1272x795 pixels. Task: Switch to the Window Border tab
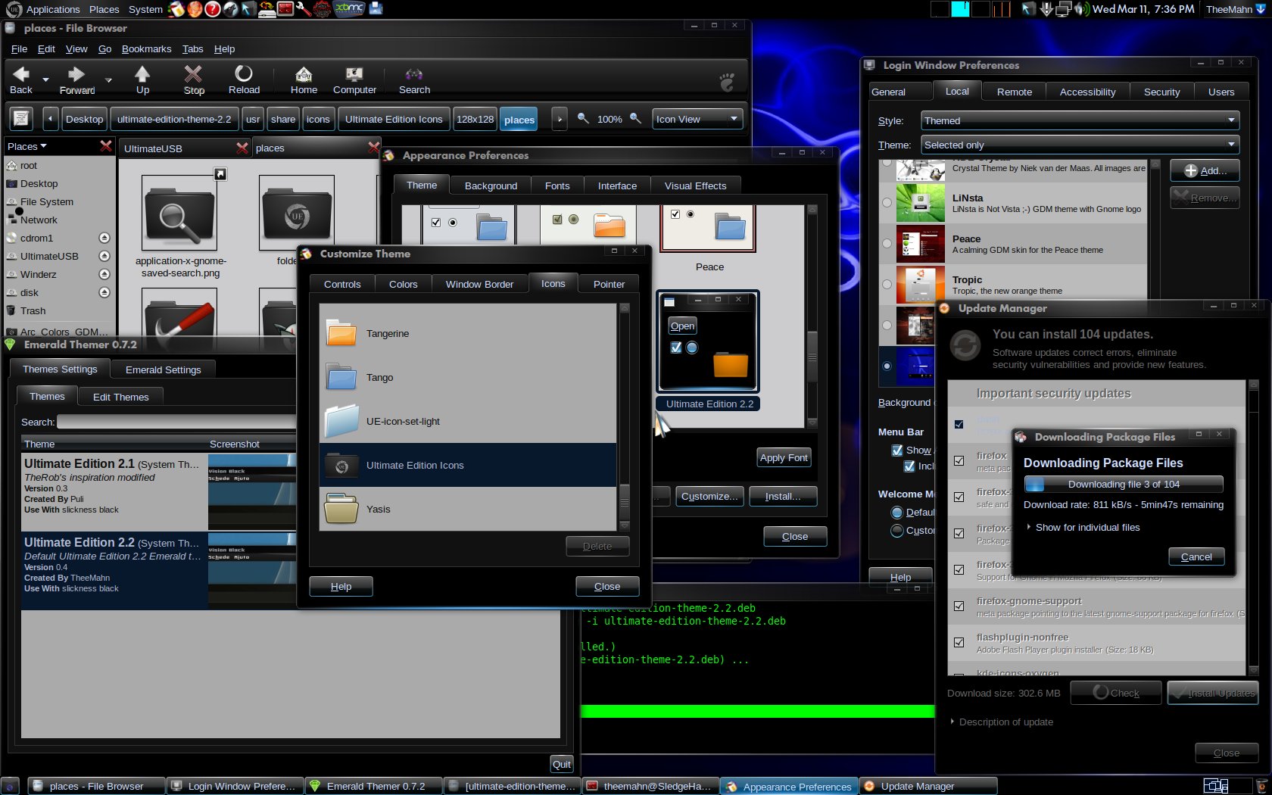coord(479,284)
